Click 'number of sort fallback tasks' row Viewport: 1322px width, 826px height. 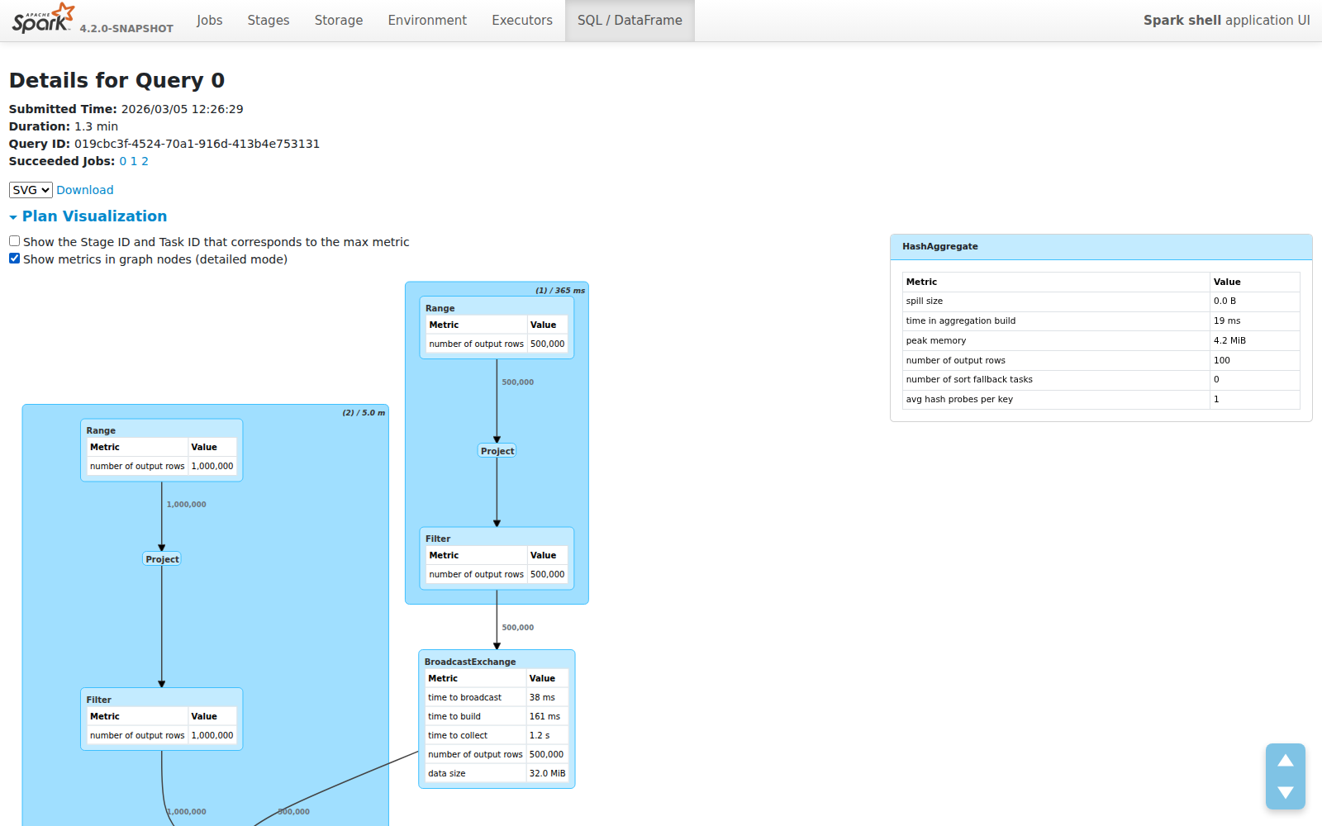point(1101,380)
